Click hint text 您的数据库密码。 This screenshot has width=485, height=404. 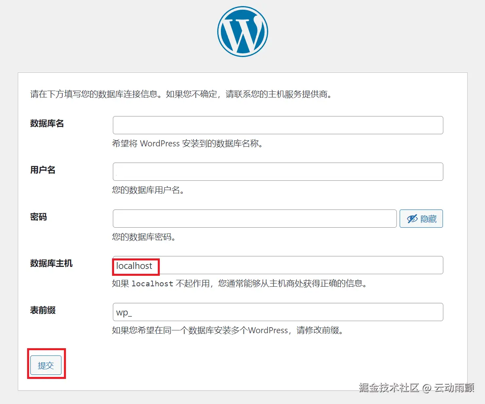click(144, 237)
